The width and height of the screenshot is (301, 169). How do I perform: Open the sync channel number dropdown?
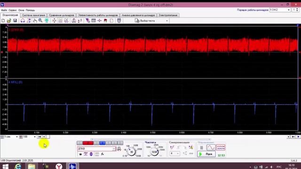tap(174, 154)
